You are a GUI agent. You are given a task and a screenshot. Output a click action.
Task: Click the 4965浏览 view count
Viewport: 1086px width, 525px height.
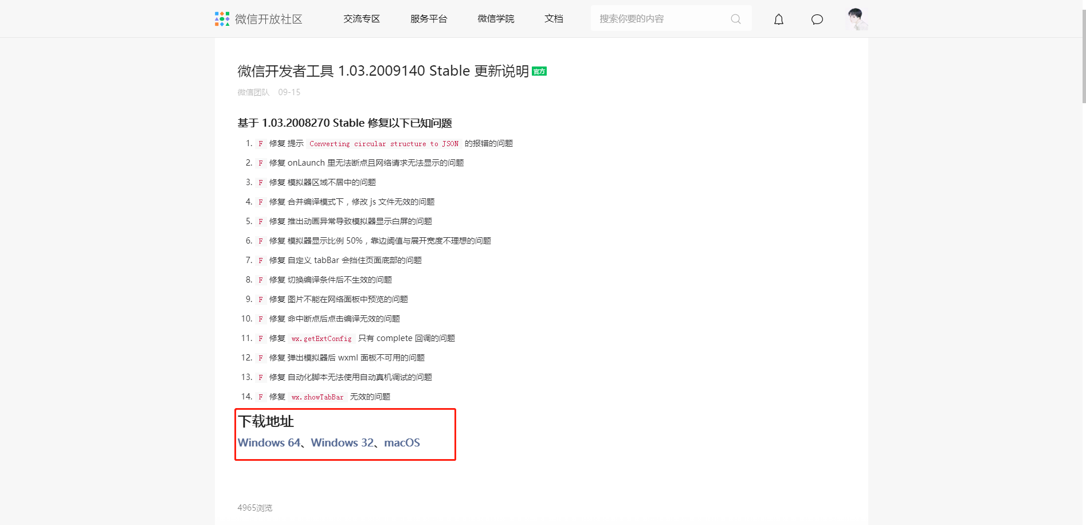[x=255, y=508]
